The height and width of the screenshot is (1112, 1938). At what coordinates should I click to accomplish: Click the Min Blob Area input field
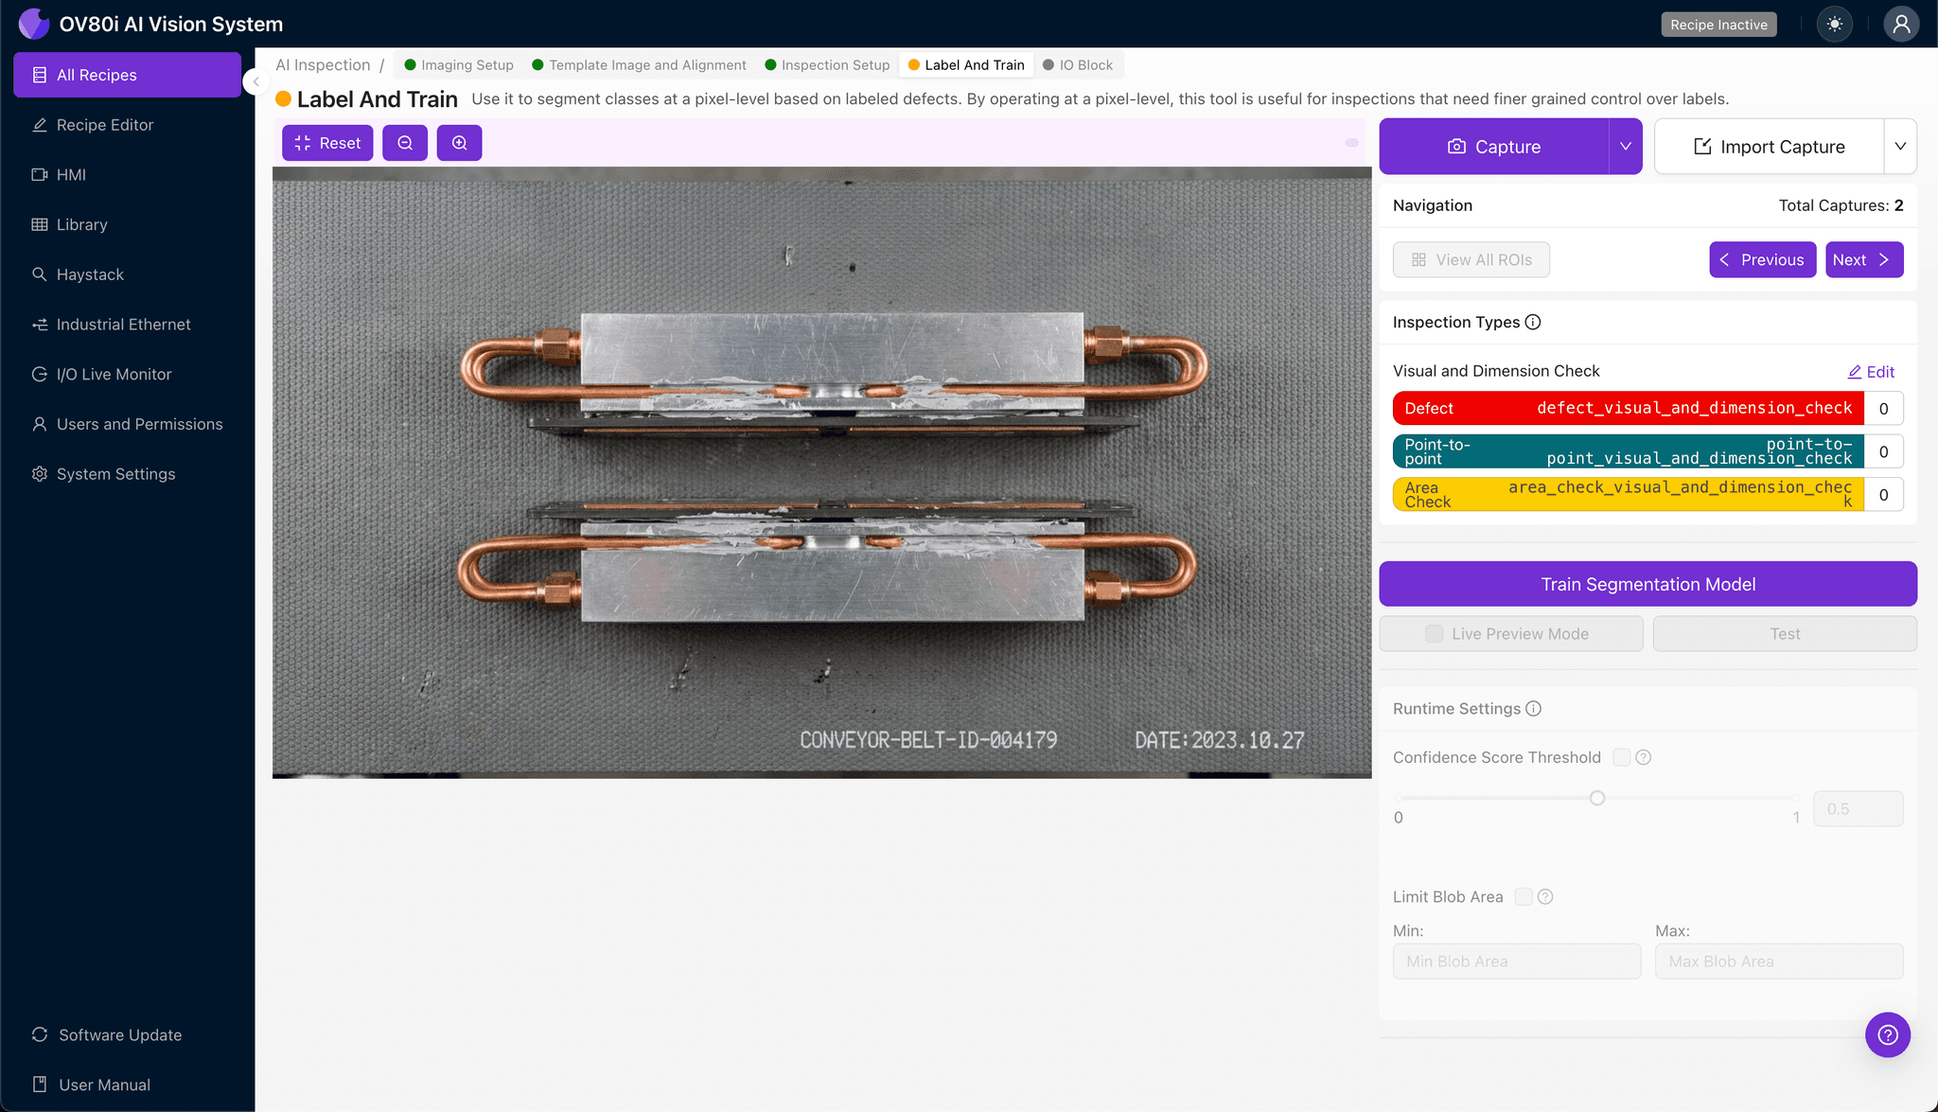click(x=1516, y=962)
